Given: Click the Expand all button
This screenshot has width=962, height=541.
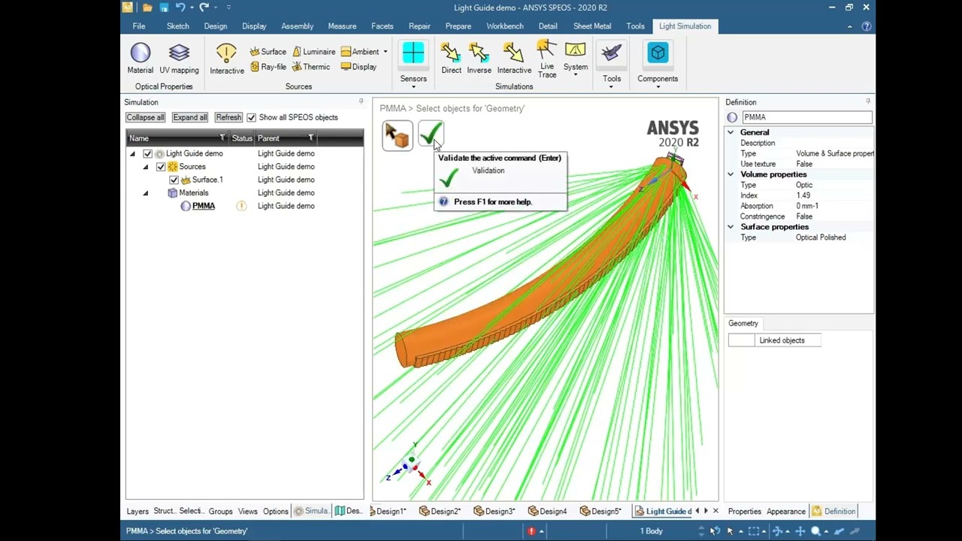Looking at the screenshot, I should click(189, 117).
